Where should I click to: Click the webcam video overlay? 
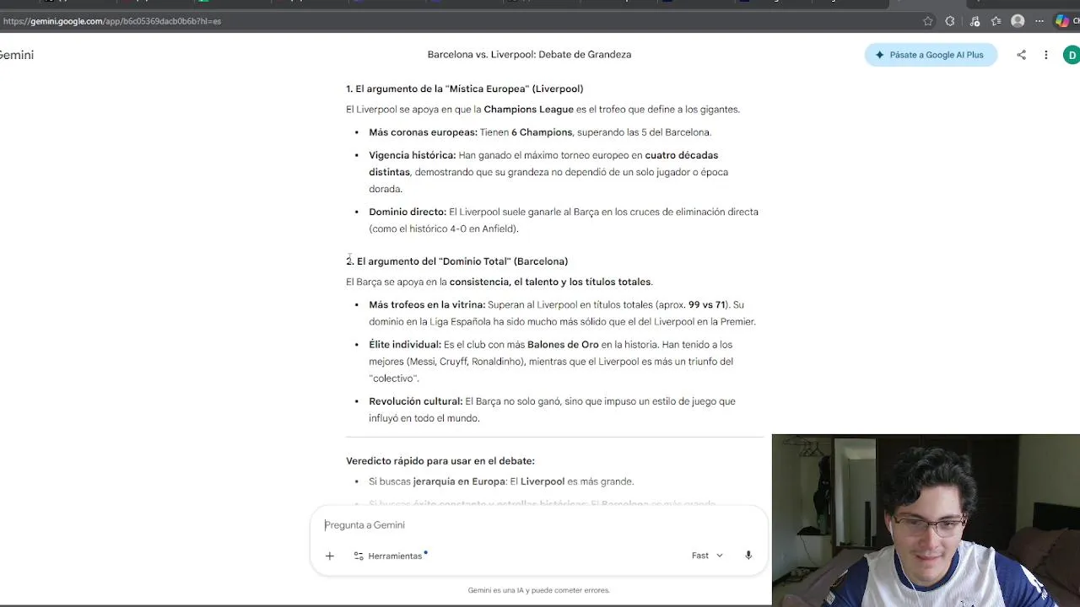pyautogui.click(x=926, y=520)
